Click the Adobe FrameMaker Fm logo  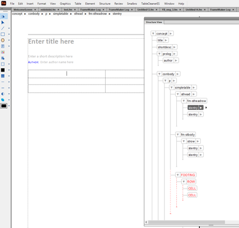tap(4, 3)
